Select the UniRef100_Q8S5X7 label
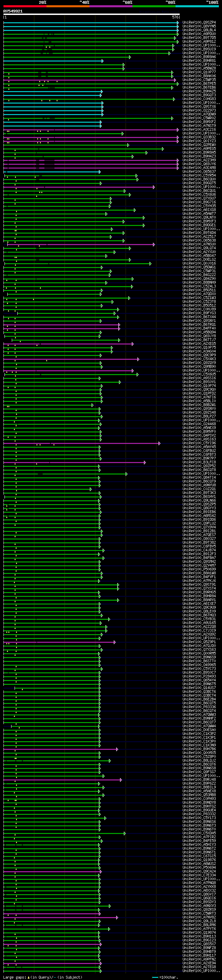 point(199,944)
